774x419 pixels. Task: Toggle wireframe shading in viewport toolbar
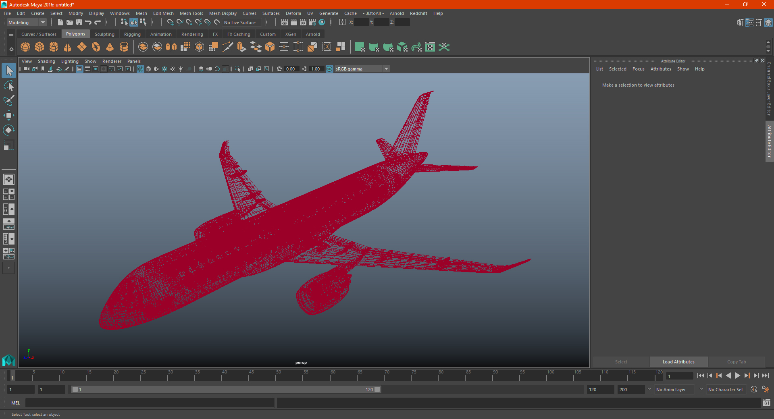pyautogui.click(x=140, y=69)
